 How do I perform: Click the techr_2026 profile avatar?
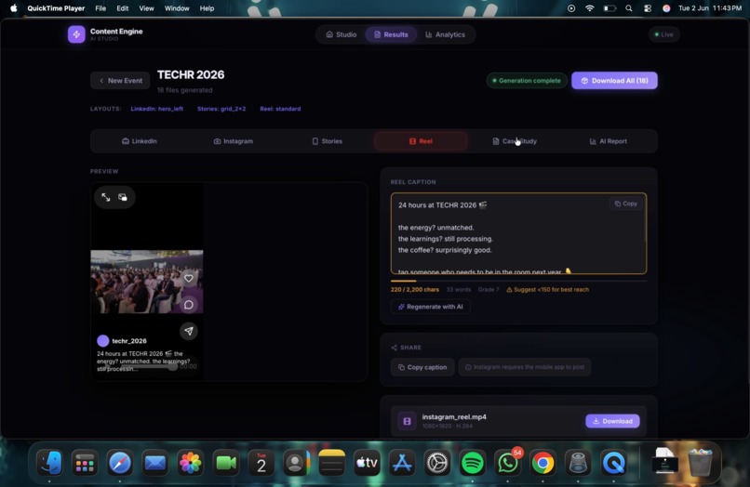pos(103,341)
